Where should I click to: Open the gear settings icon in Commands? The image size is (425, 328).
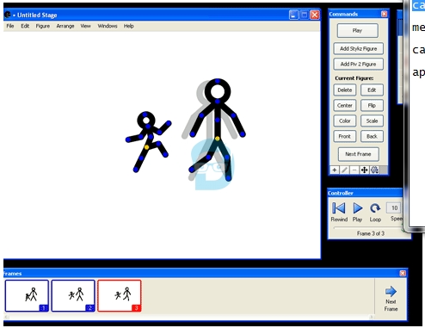[x=374, y=170]
